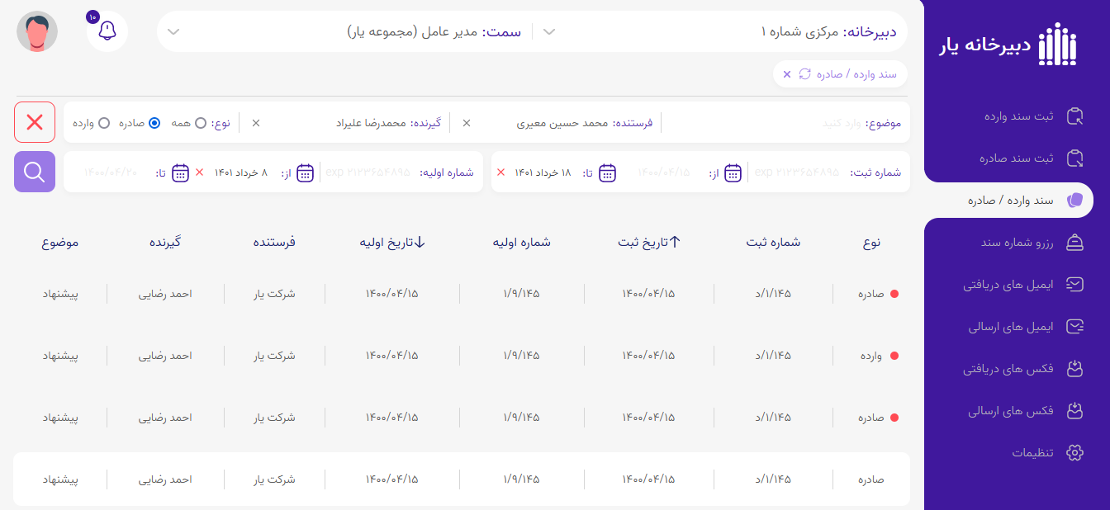Remove the فرستنده filter chip
The image size is (1110, 510).
[467, 122]
